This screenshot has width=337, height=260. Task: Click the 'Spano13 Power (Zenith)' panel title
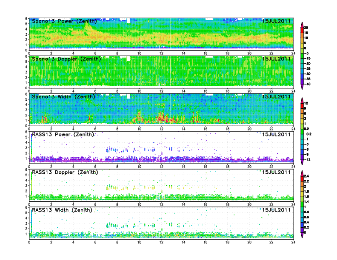tap(64, 21)
